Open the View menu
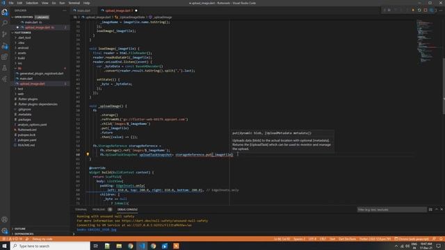Image resolution: width=445 pixels, height=250 pixels. point(44,3)
